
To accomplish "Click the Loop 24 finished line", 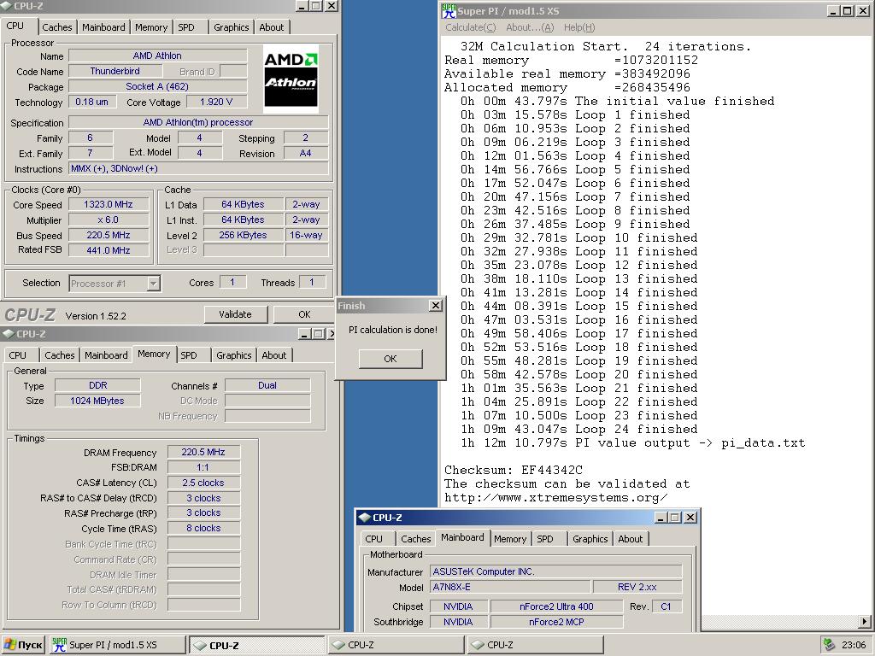I will [x=578, y=430].
